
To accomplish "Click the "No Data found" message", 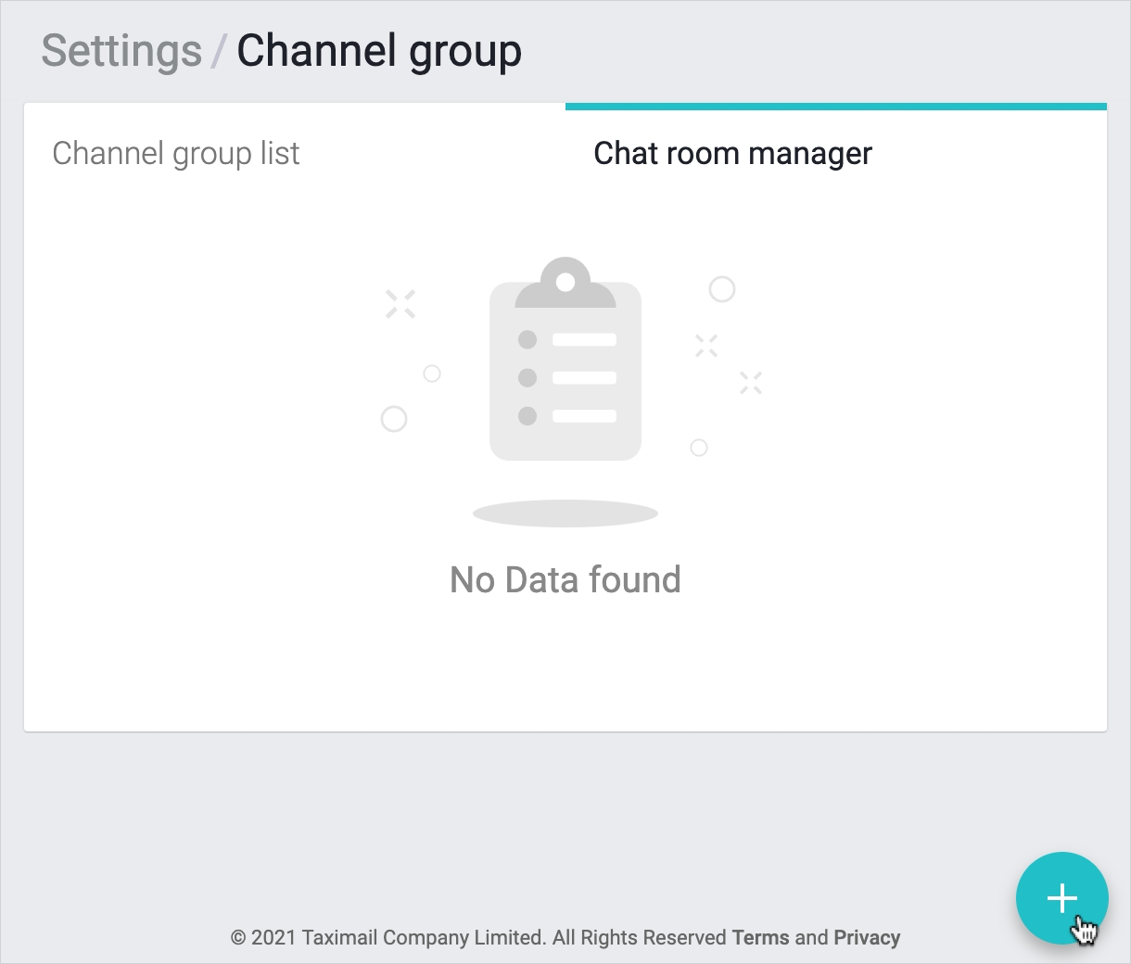I will point(565,579).
